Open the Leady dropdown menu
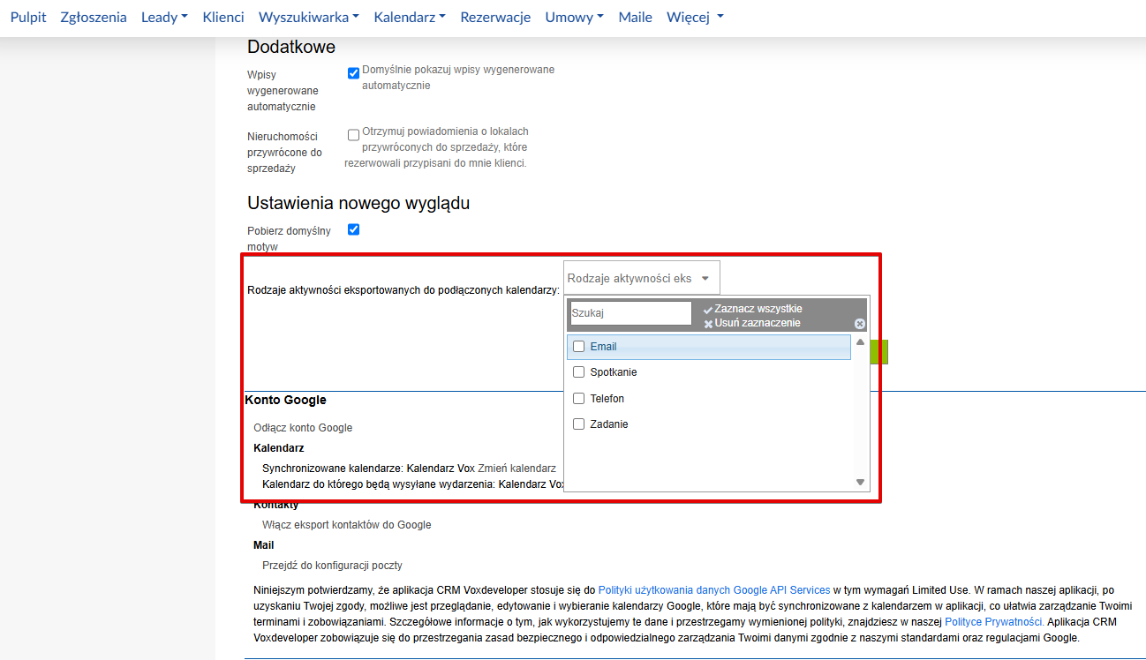 (x=164, y=17)
